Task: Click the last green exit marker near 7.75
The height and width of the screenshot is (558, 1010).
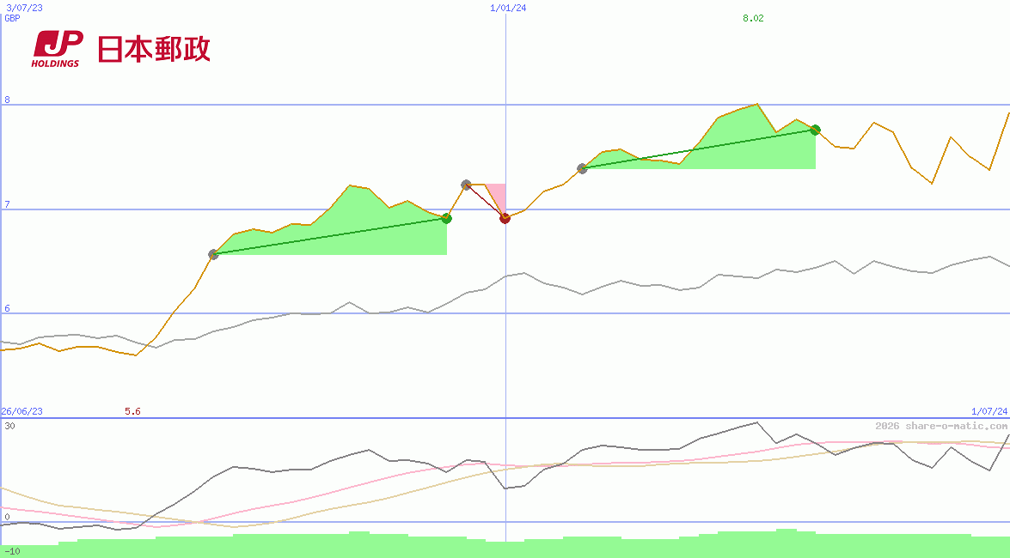Action: (815, 130)
